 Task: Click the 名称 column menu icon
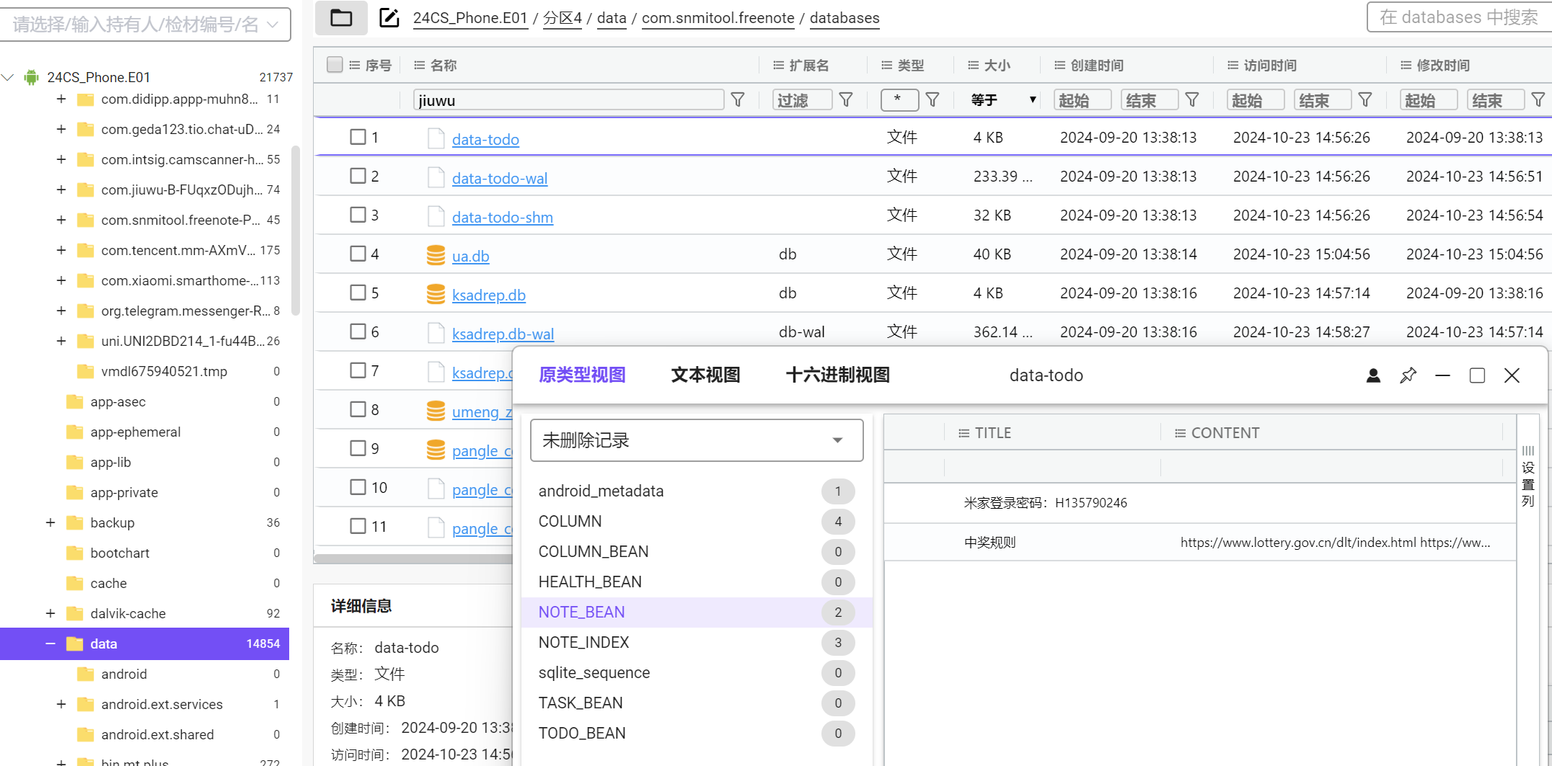pyautogui.click(x=419, y=66)
